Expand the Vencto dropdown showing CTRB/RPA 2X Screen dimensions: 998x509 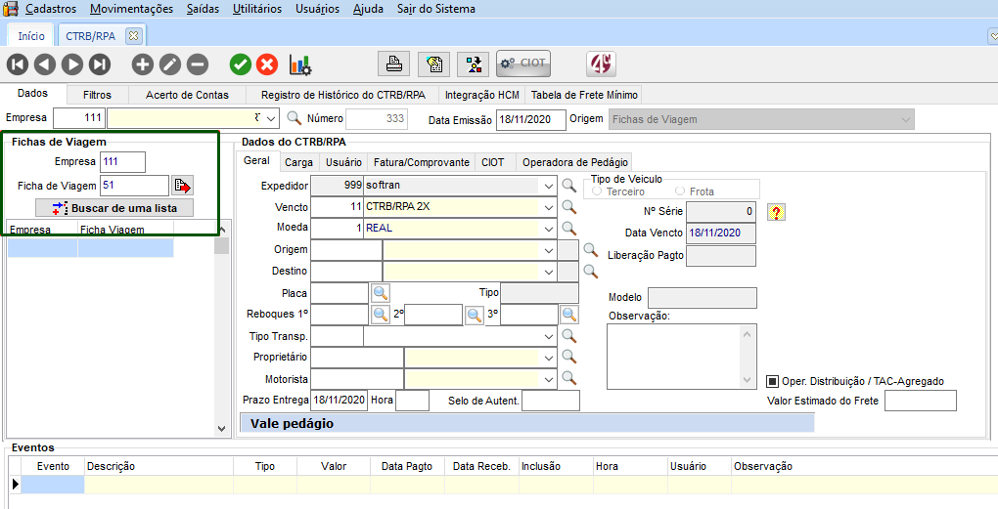pyautogui.click(x=548, y=207)
